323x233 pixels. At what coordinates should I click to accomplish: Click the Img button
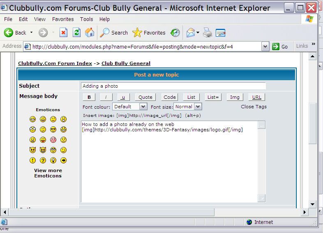[x=235, y=97]
